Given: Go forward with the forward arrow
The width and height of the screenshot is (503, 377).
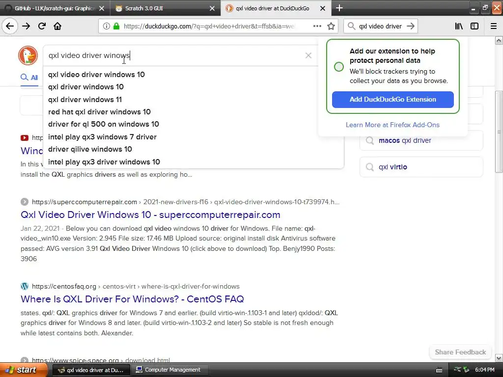Looking at the screenshot, I should pyautogui.click(x=26, y=27).
